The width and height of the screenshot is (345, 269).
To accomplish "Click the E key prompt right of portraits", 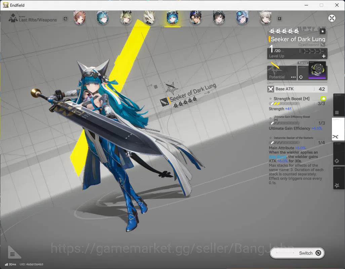I will click(x=279, y=19).
